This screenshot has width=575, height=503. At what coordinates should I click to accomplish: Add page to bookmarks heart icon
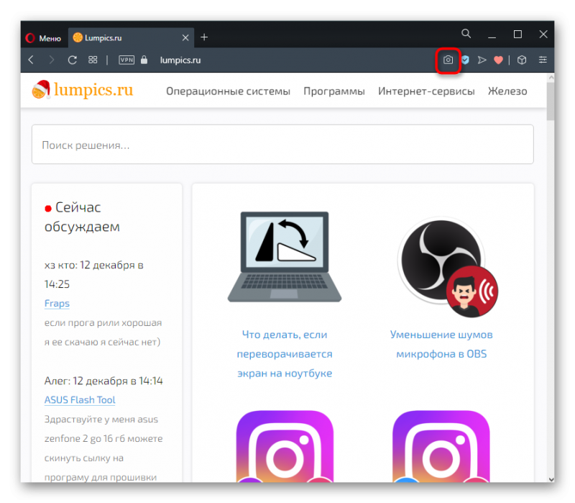[x=498, y=60]
